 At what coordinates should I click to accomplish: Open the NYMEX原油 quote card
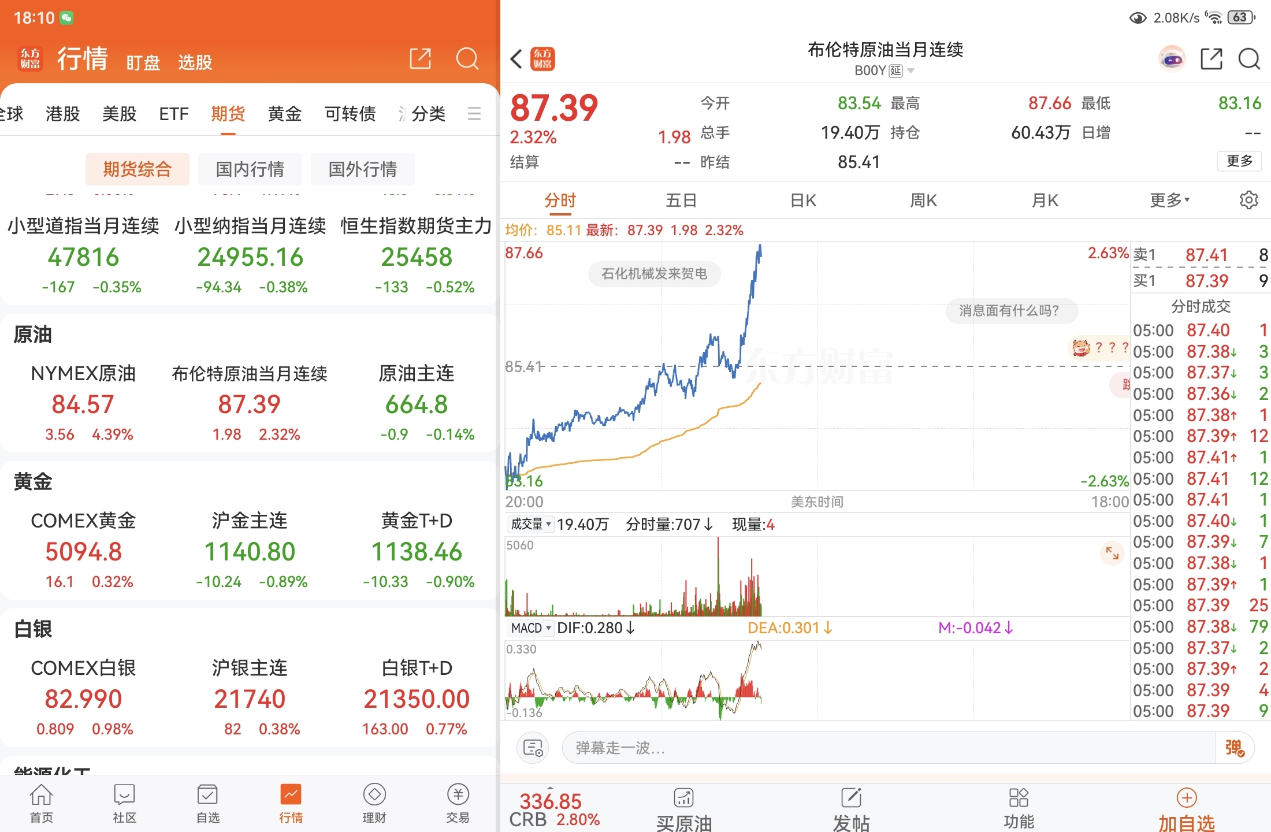click(x=83, y=403)
